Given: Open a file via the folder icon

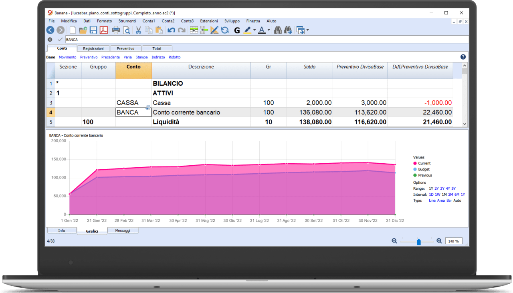Looking at the screenshot, I should click(x=83, y=30).
